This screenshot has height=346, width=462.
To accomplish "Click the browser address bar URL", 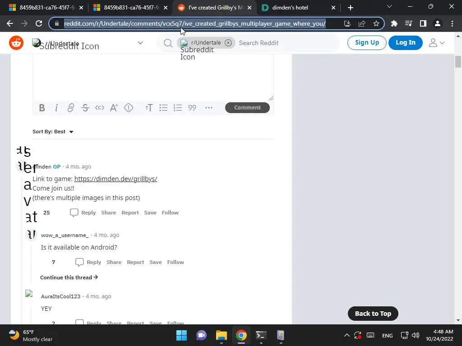I will [194, 23].
